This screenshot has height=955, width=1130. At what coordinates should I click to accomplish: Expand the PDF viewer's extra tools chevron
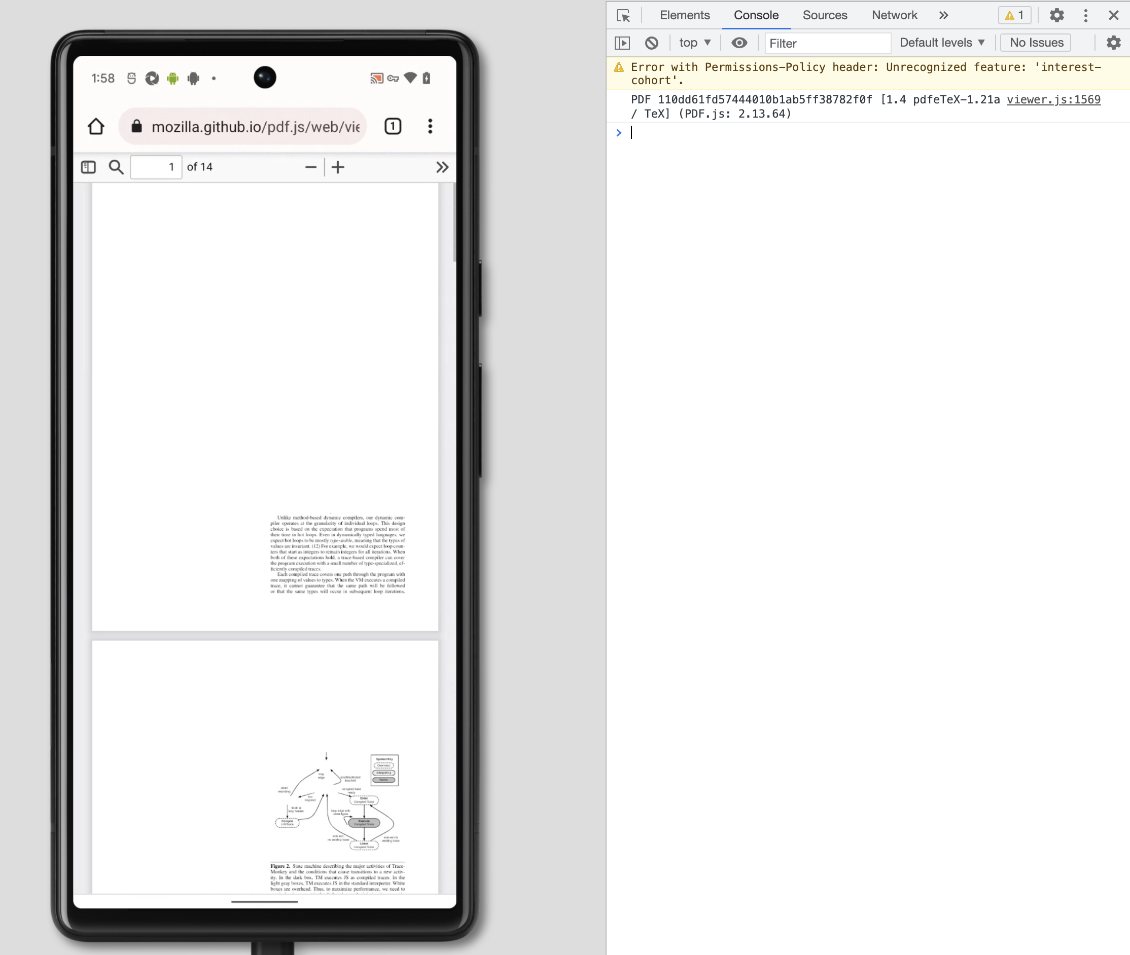(442, 167)
